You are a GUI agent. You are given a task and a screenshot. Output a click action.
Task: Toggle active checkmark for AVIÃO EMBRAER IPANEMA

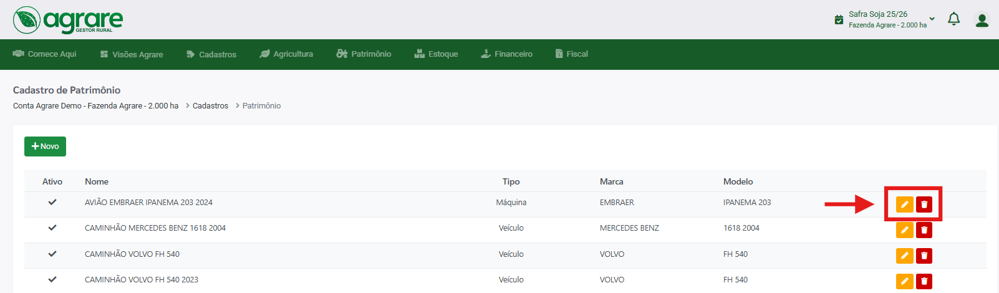coord(52,202)
